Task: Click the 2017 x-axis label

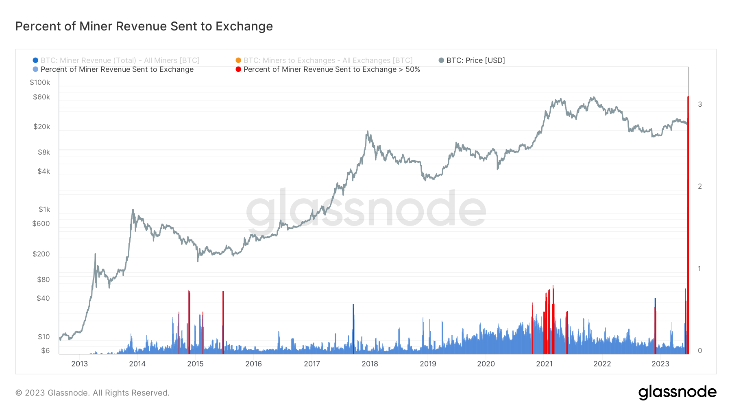Action: (x=312, y=364)
